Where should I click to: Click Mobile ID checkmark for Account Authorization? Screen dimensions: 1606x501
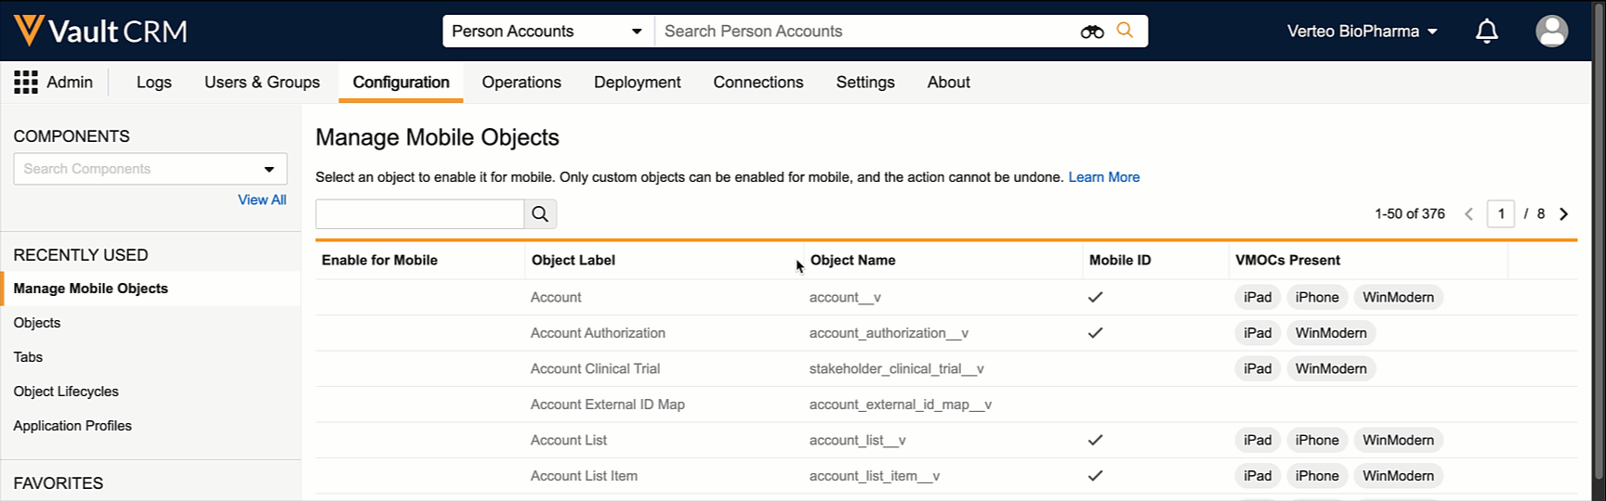1095,333
